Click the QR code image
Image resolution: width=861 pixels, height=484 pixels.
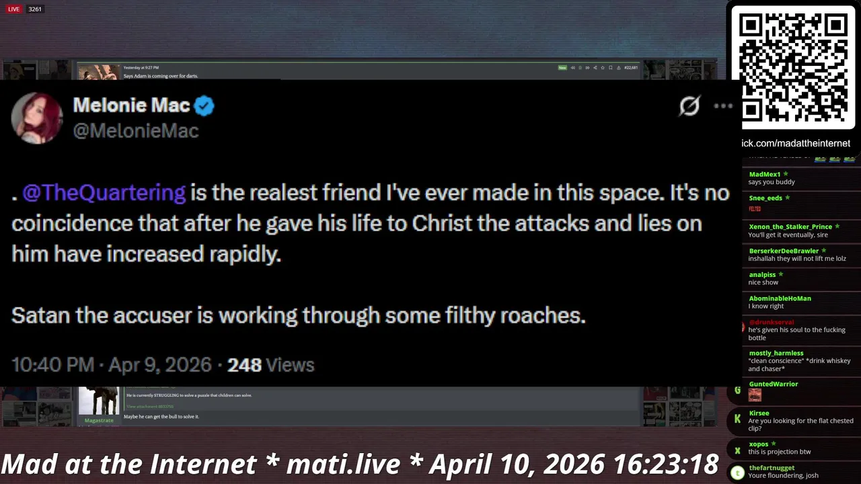tap(794, 67)
